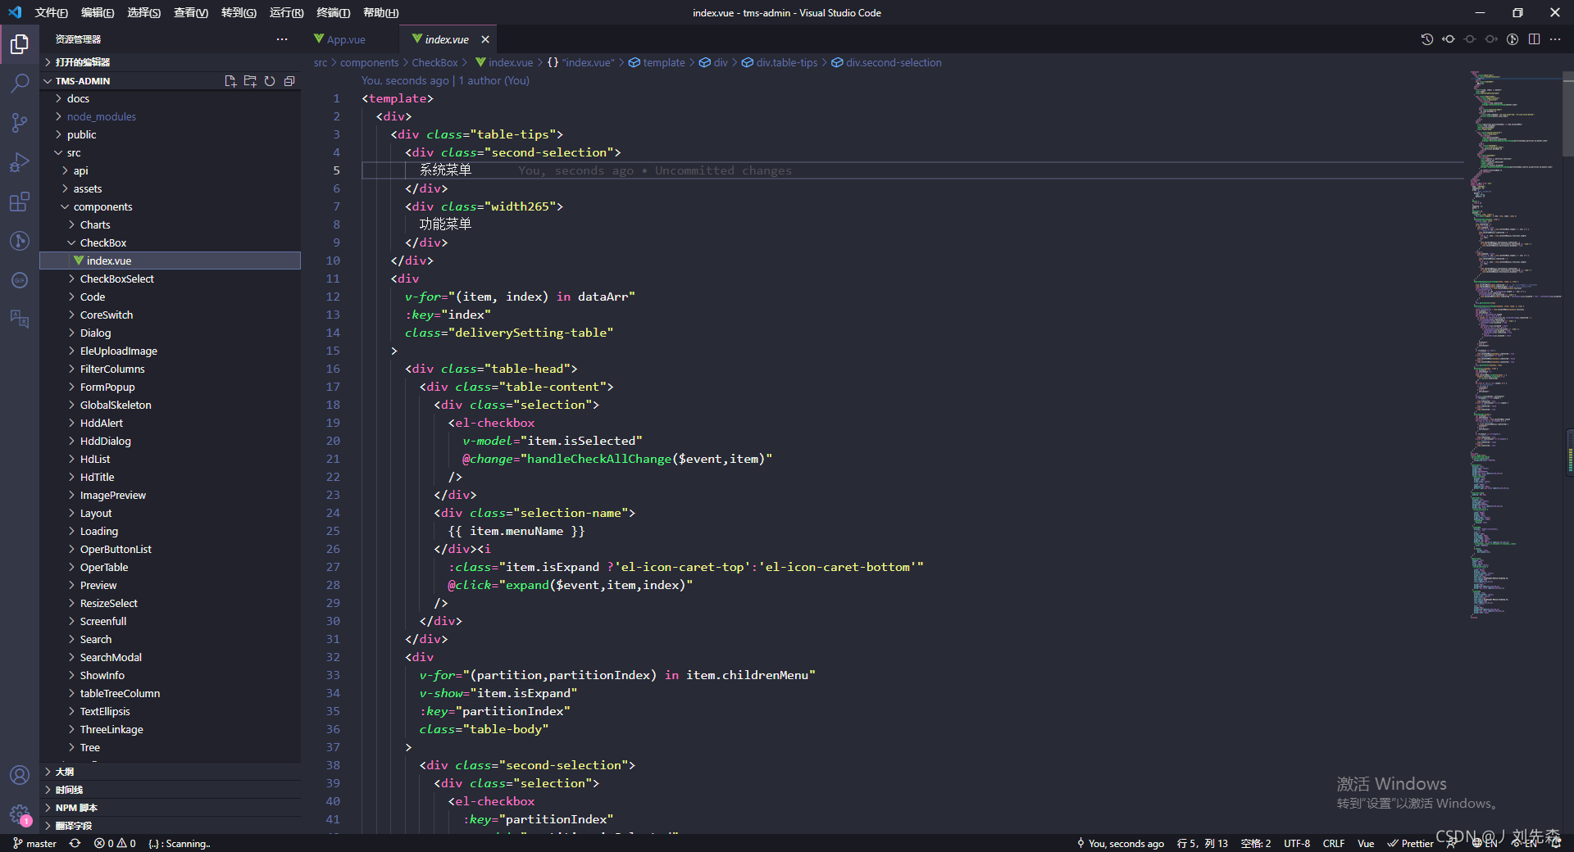Select index.vue in the file tree
The height and width of the screenshot is (852, 1574).
[x=171, y=261]
